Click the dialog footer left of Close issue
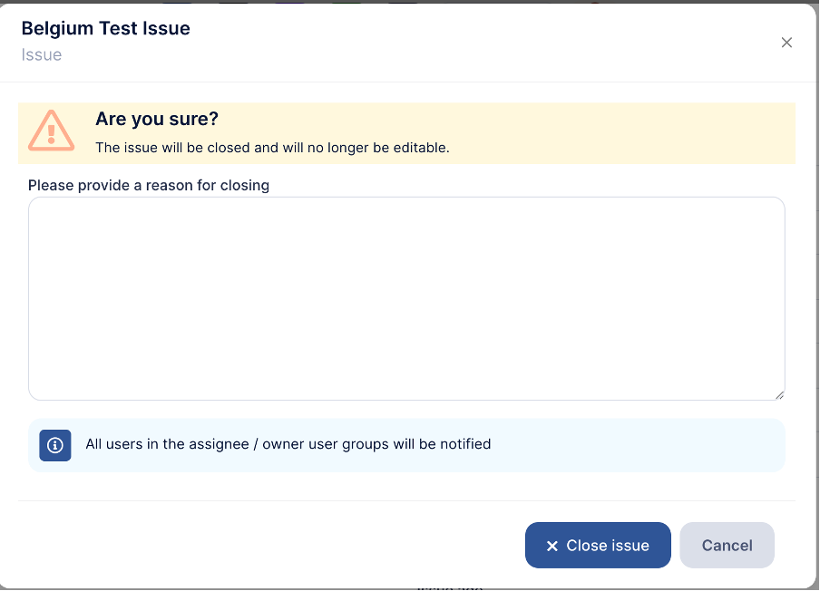 click(x=272, y=545)
